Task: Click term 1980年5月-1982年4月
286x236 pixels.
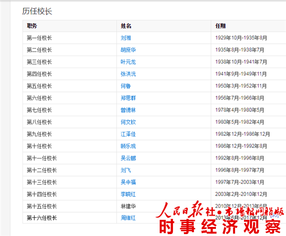Action: [x=239, y=122]
